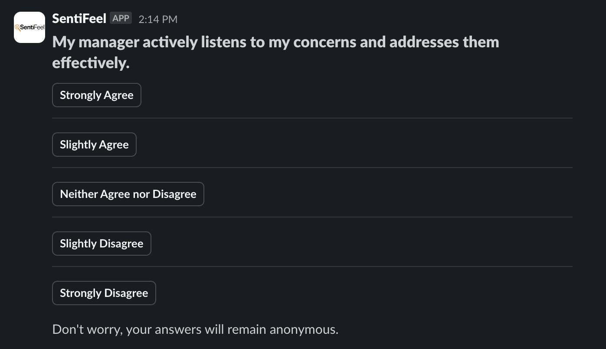This screenshot has width=606, height=349.
Task: Click the message header area near the timestamp
Action: [x=158, y=19]
